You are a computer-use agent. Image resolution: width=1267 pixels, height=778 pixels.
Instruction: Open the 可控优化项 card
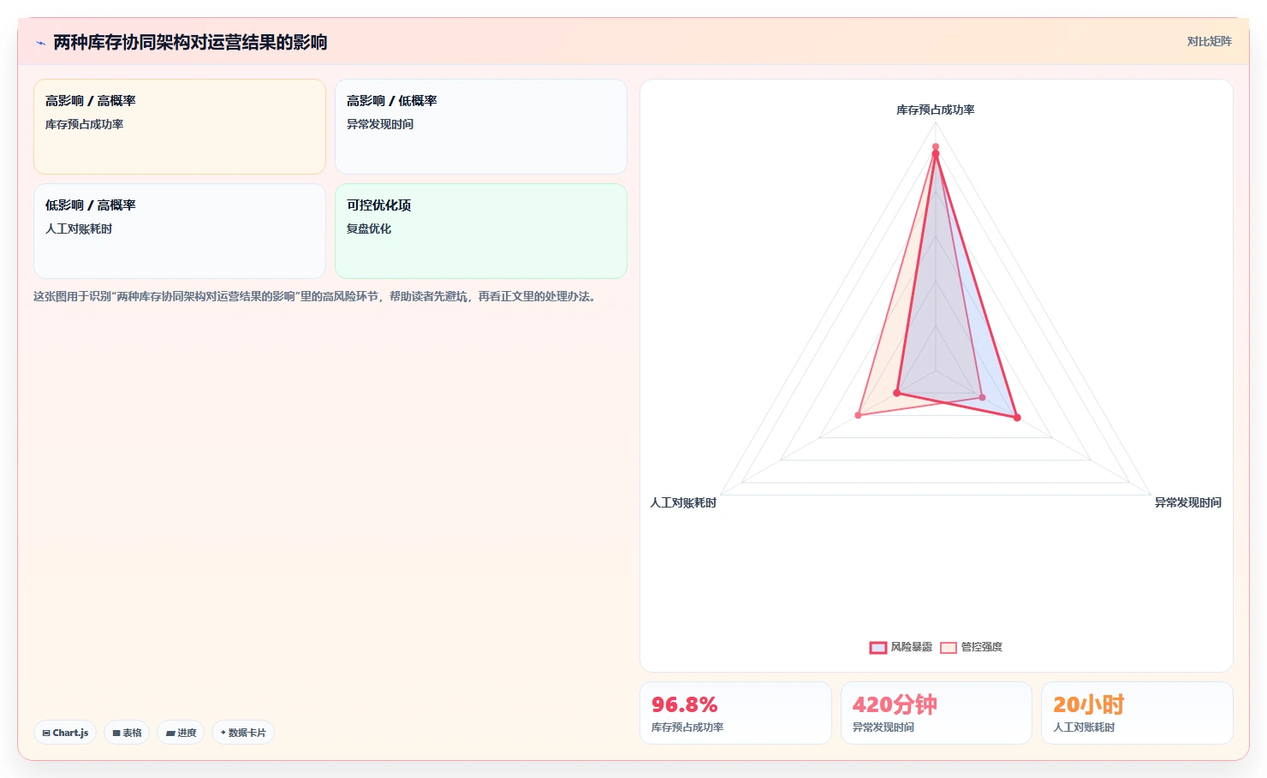(481, 231)
